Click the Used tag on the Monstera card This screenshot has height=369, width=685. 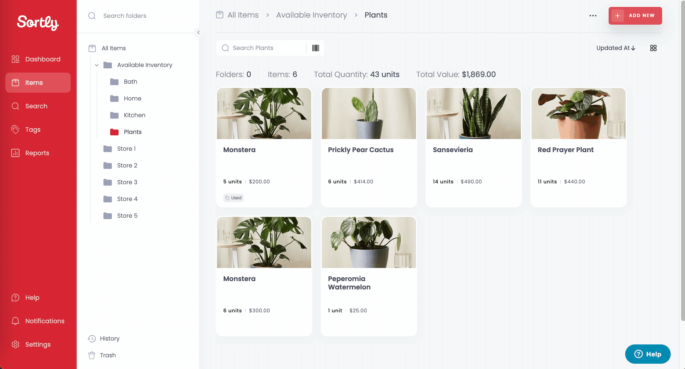tap(233, 198)
